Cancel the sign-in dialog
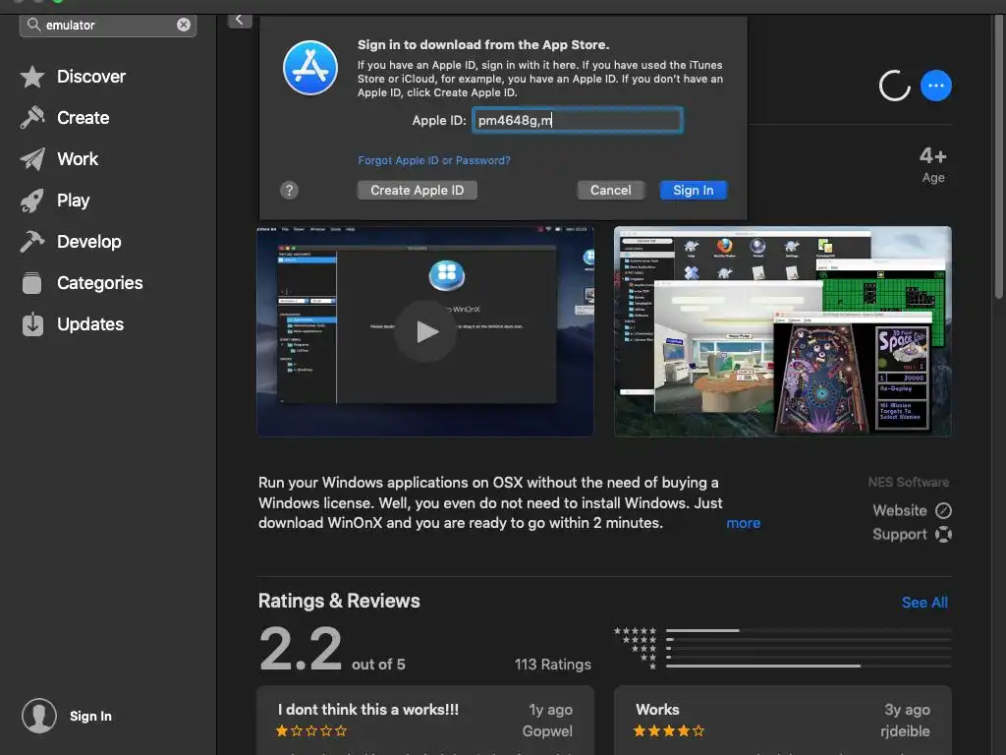The width and height of the screenshot is (1006, 755). (x=611, y=190)
